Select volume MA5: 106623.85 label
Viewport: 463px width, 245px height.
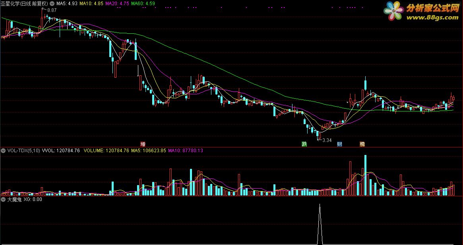pos(149,151)
